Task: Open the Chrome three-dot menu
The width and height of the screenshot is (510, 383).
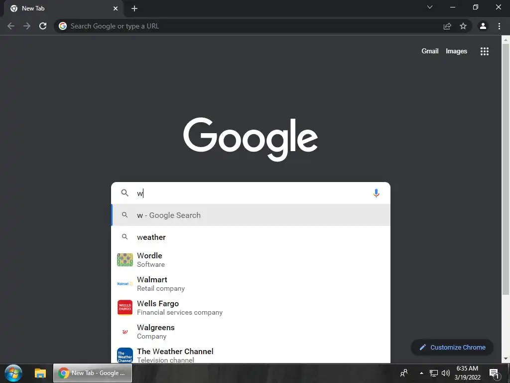Action: (x=499, y=26)
